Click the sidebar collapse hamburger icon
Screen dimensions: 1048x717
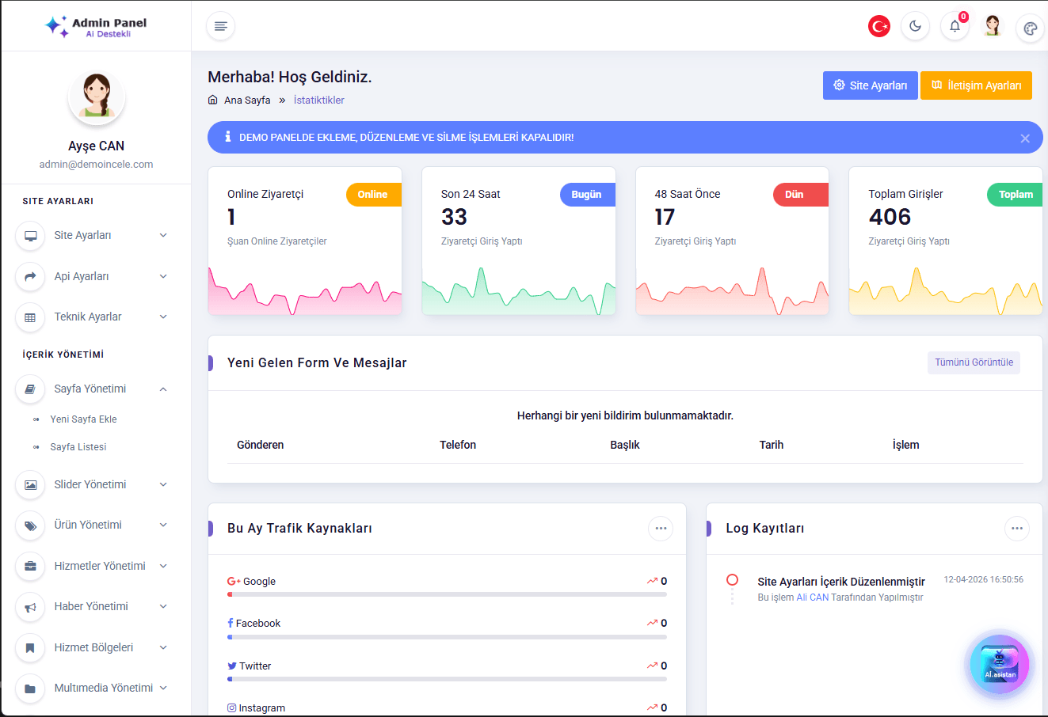[220, 26]
